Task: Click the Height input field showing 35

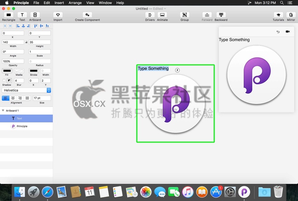Action: [x=40, y=42]
